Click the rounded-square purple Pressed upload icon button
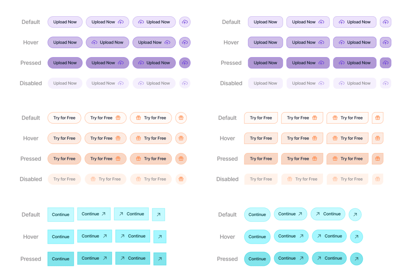Image resolution: width=405 pixels, height=270 pixels. click(x=385, y=63)
